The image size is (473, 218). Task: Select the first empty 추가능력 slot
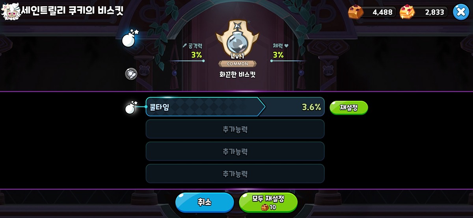(x=235, y=129)
